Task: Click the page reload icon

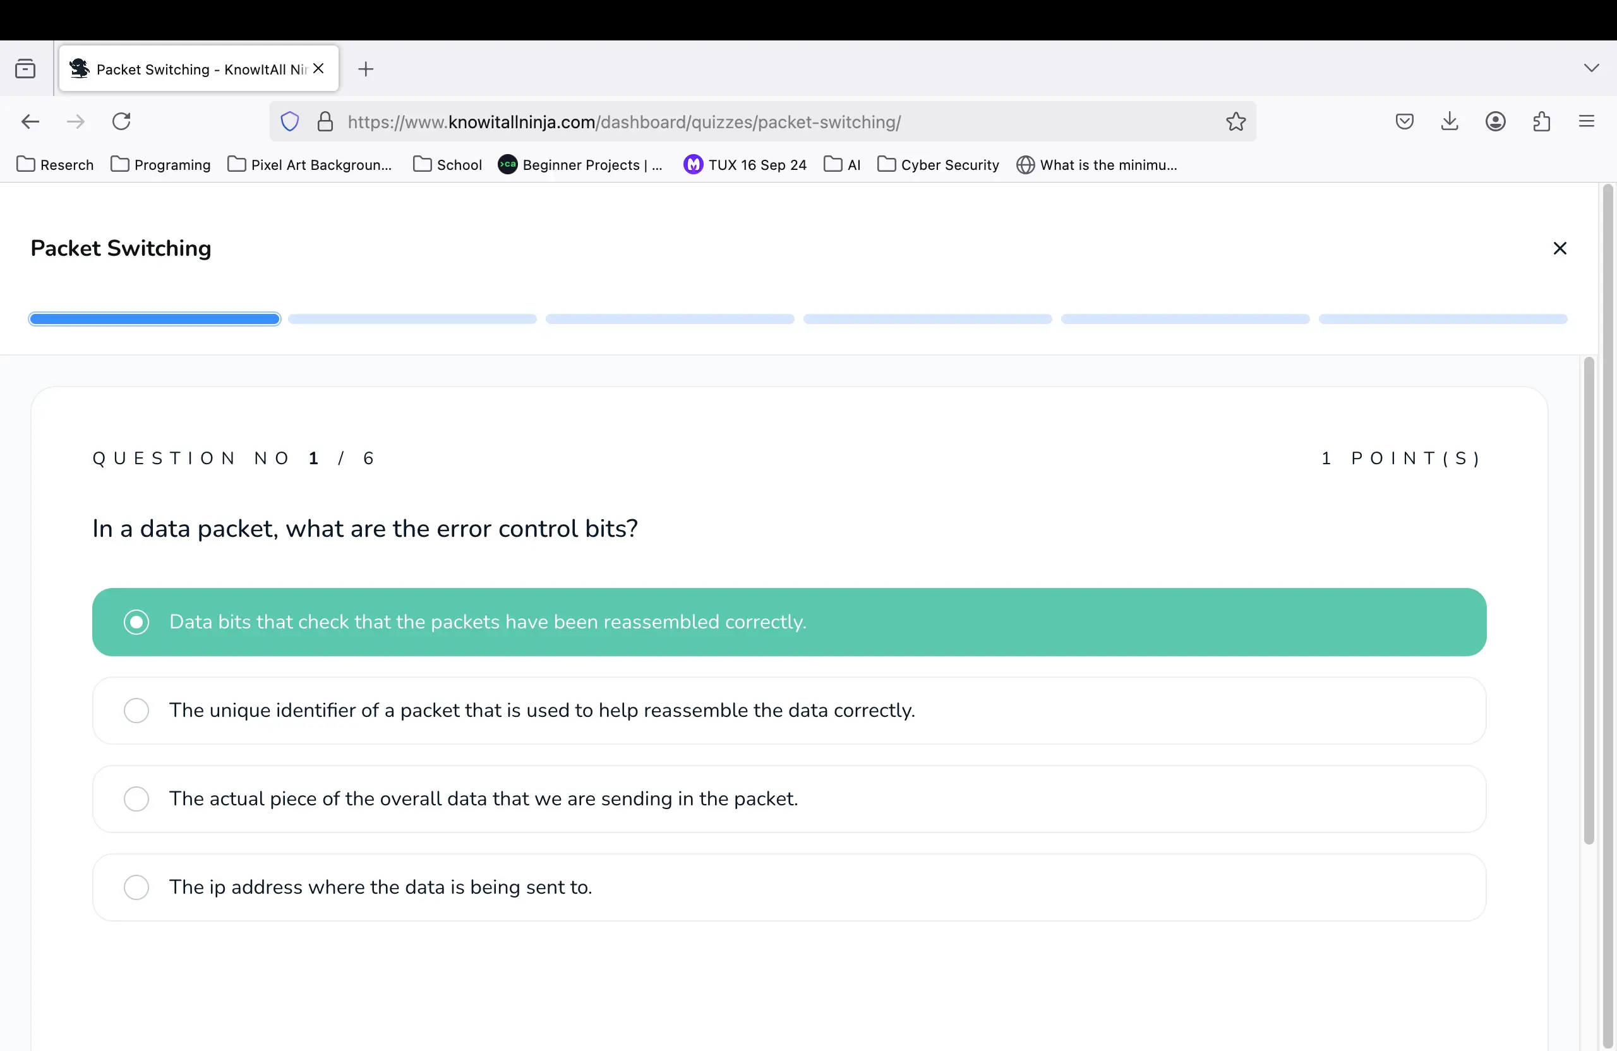Action: (122, 121)
